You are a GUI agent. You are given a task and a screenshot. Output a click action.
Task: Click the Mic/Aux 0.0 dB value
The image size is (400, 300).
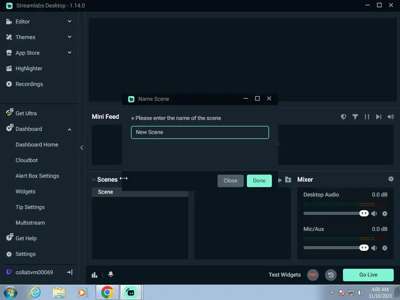coord(379,229)
